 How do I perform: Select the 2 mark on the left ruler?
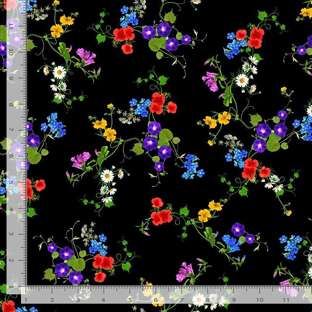(12, 260)
